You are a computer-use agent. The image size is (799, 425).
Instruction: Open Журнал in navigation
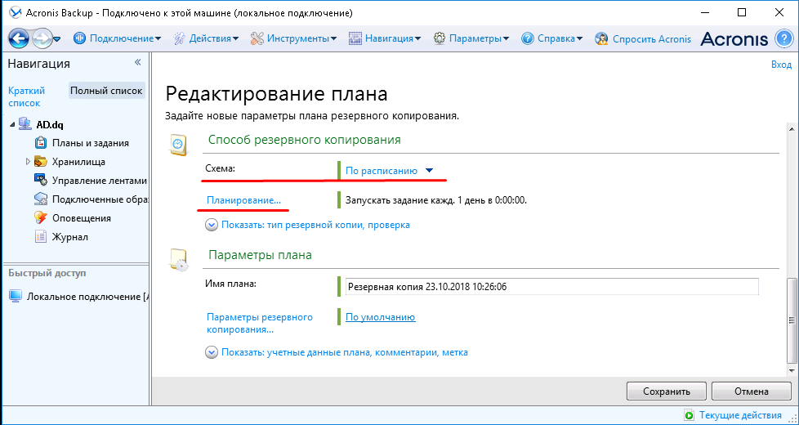(70, 237)
